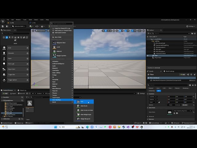Viewport: 197px width, 148px height.
Task: Click the asset search field in popup menu
Action: click(x=62, y=23)
